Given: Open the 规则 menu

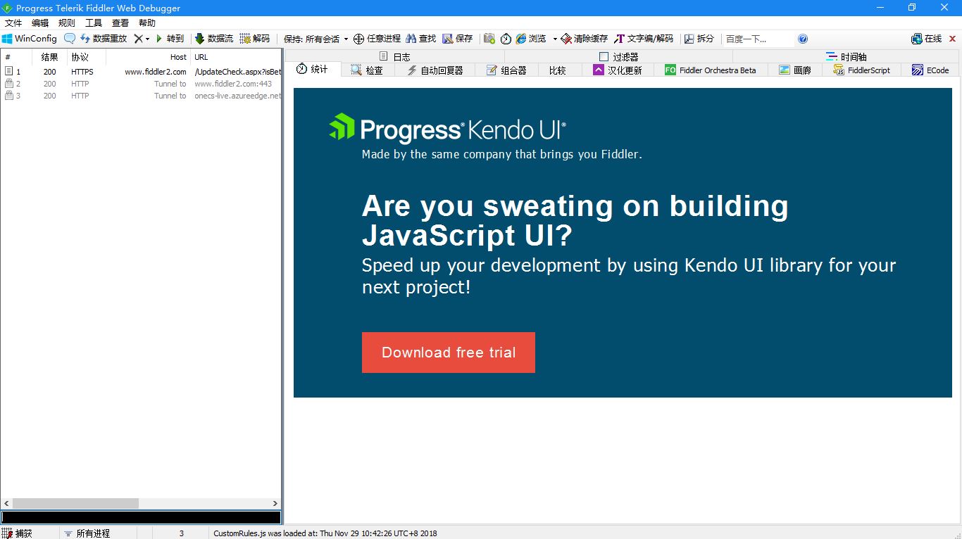Looking at the screenshot, I should [67, 23].
